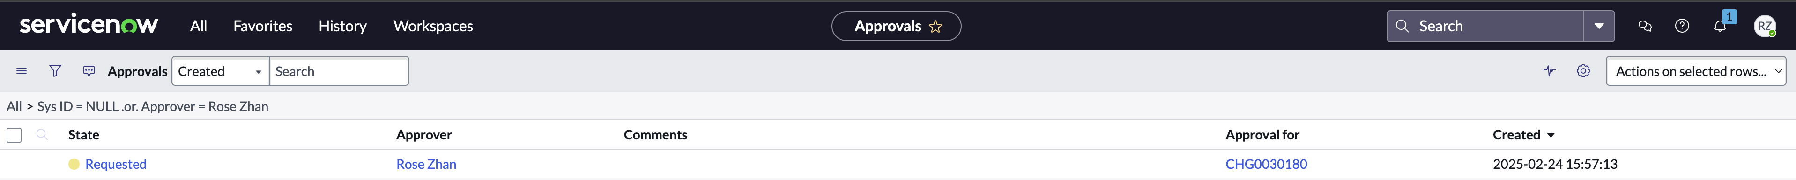Open the help question mark icon

point(1682,26)
